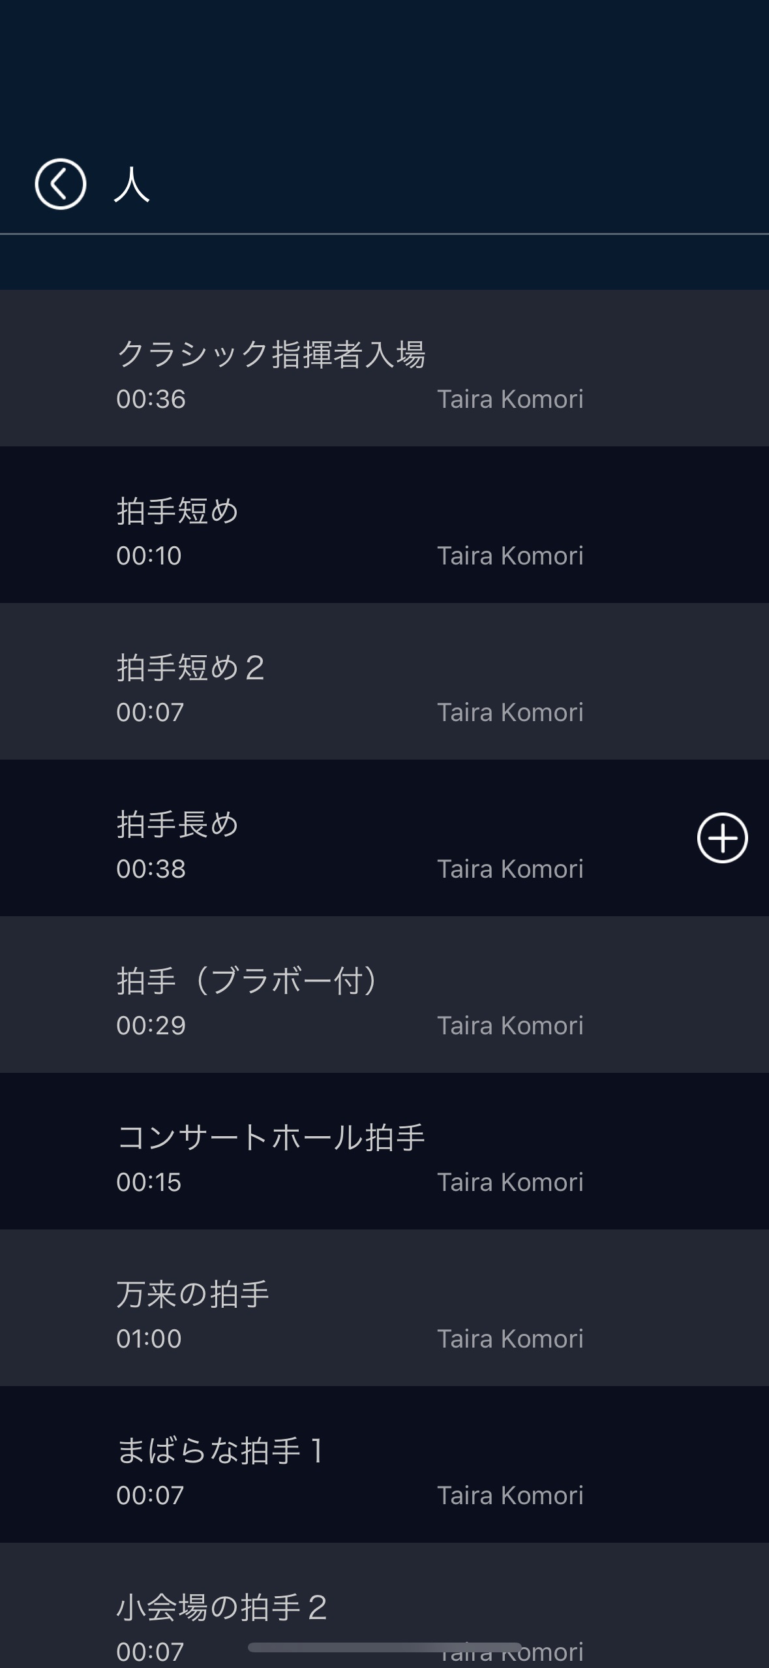
Task: Choose the 万来の拍手 sound title
Action: click(192, 1294)
